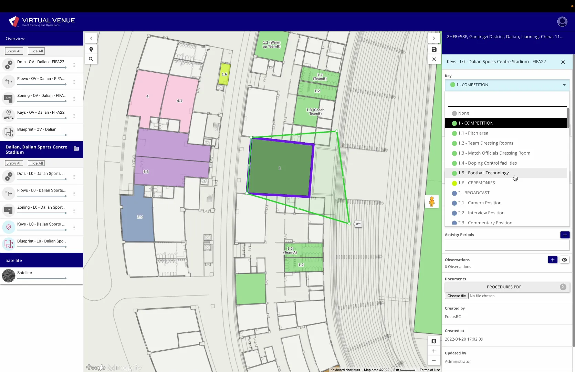Collapse the left panel with arrow button

91,38
